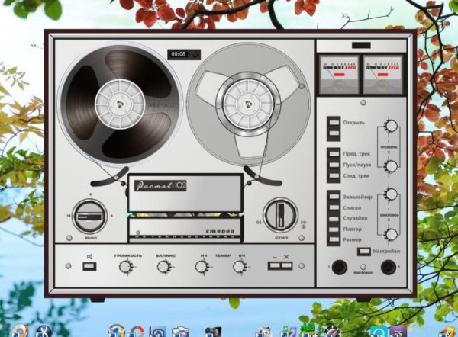Click the left microphone jack socket

point(340,267)
